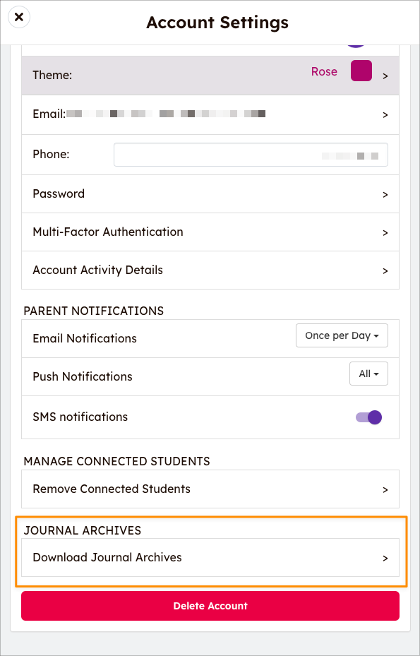Open Download Journal Archives
The image size is (420, 656).
pyautogui.click(x=210, y=557)
